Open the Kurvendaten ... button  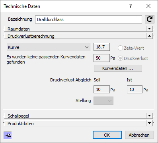pos(118,68)
